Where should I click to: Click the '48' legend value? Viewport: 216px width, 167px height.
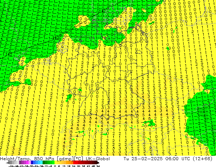(x=93, y=166)
